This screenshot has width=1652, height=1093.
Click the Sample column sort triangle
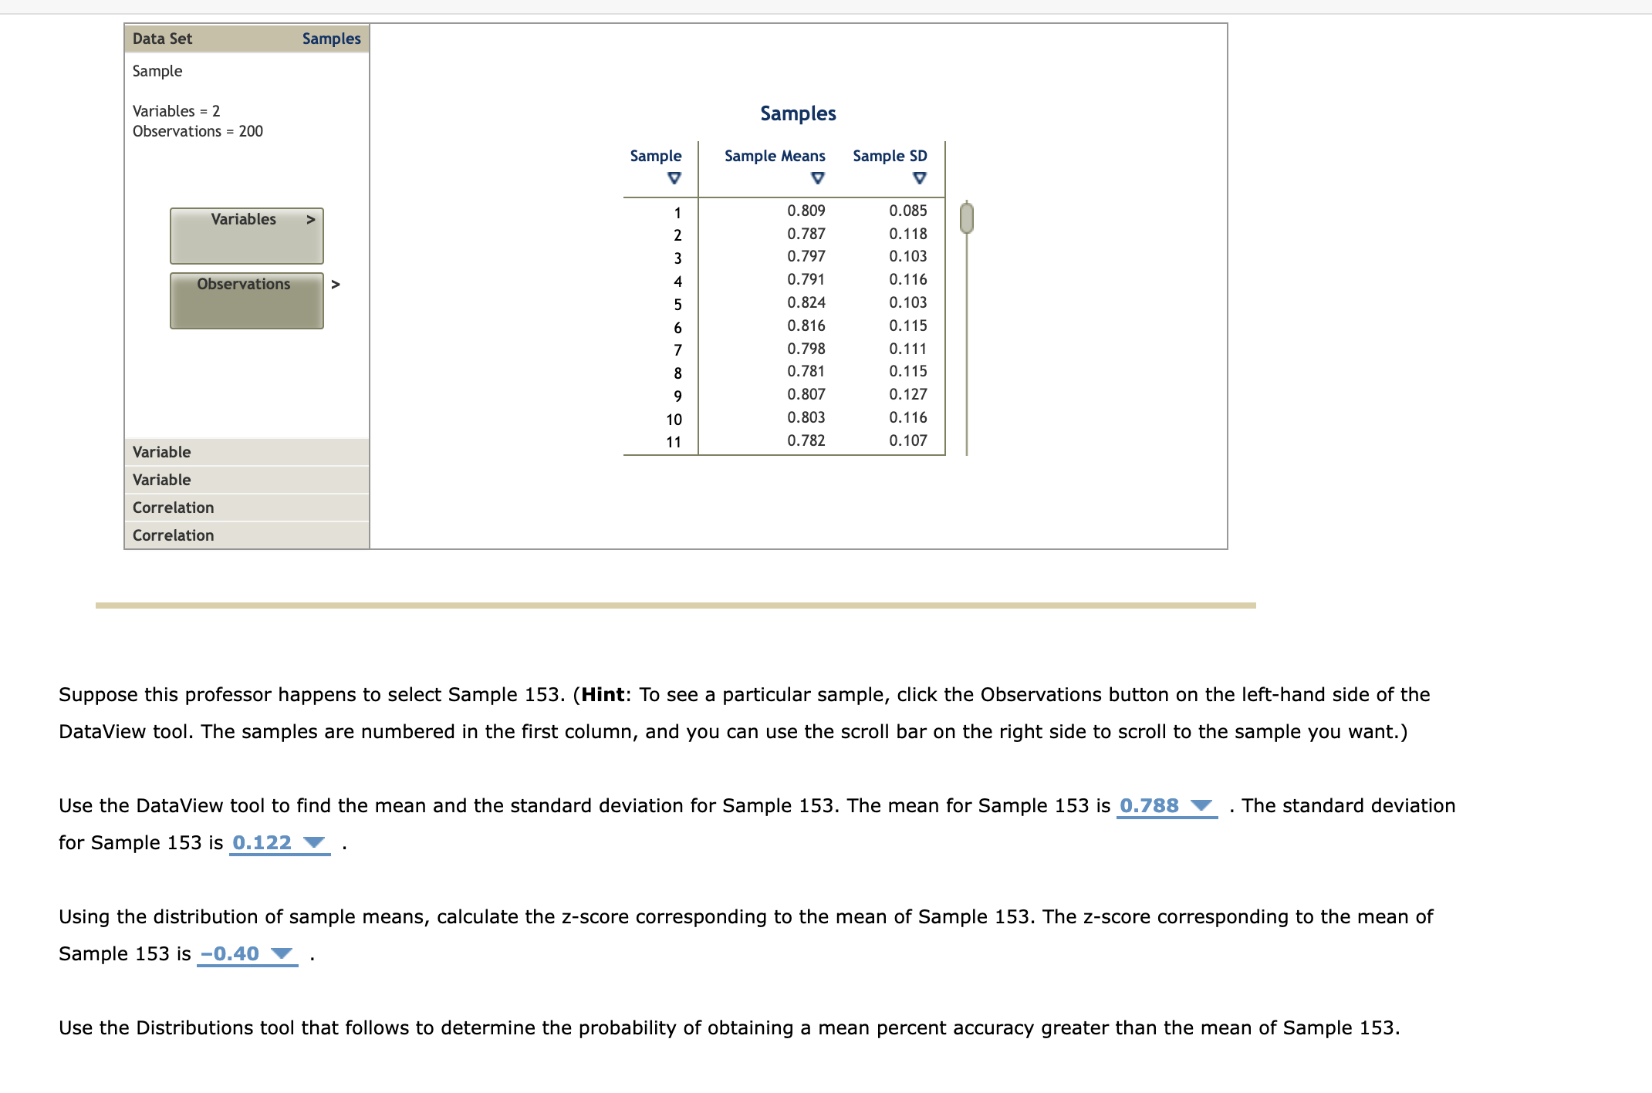(x=674, y=178)
